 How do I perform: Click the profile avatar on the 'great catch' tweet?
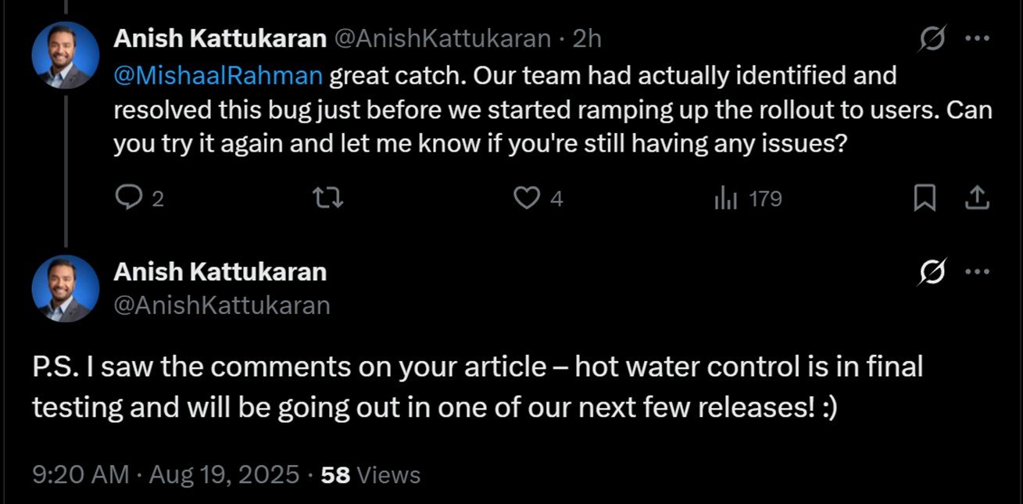point(66,55)
